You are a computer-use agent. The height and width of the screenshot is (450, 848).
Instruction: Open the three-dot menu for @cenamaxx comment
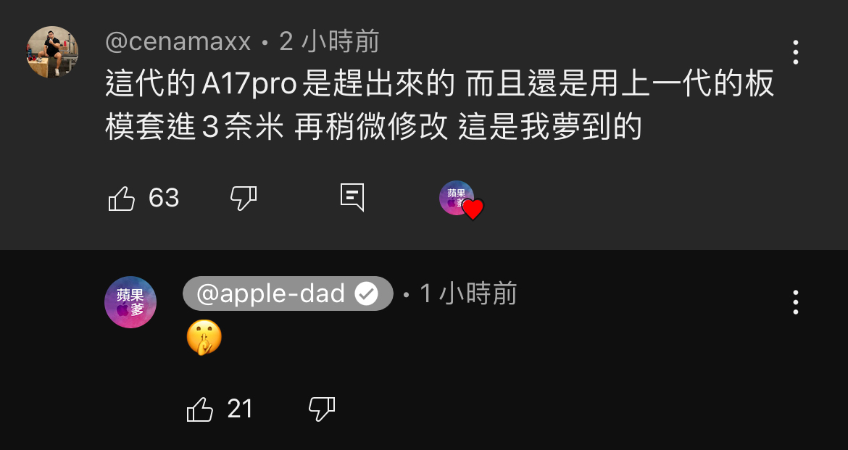(796, 52)
